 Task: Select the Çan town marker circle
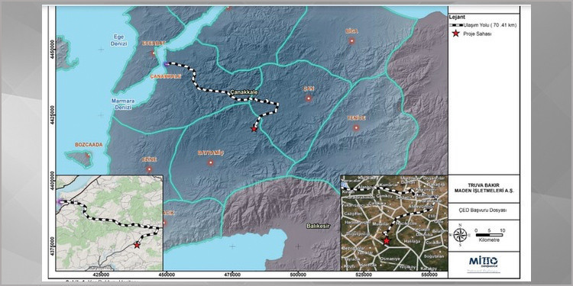309,98
